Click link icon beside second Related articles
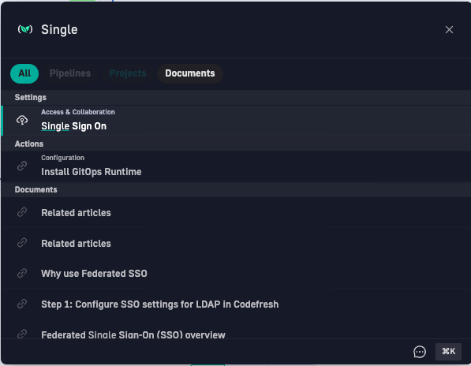 pyautogui.click(x=22, y=243)
